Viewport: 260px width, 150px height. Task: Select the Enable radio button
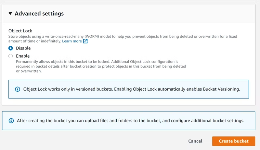[11, 56]
